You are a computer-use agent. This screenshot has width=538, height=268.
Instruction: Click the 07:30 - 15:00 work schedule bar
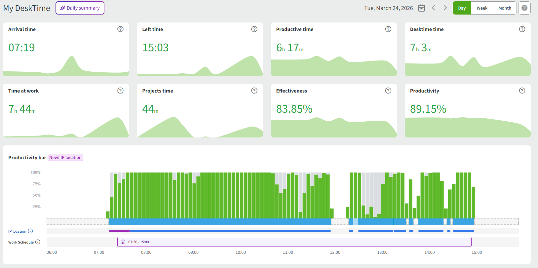(294, 242)
